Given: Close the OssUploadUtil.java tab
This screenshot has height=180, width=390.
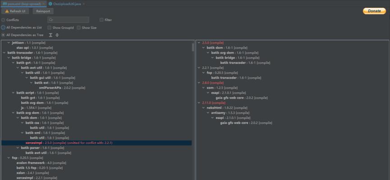Looking at the screenshot, I should [84, 4].
